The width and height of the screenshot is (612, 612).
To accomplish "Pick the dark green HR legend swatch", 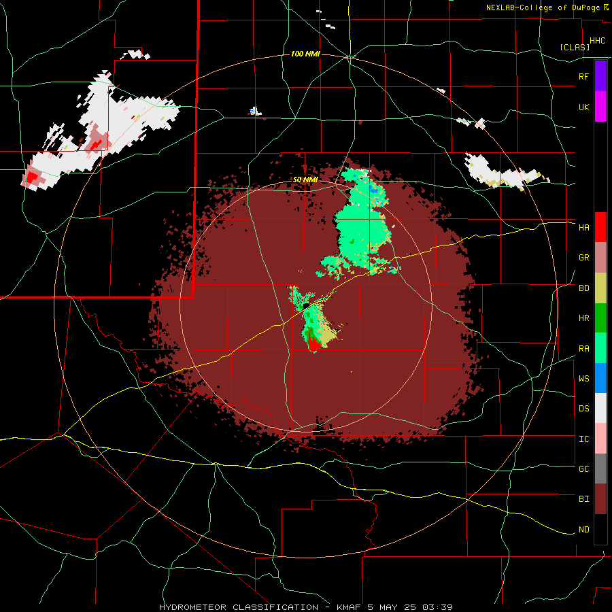I will (x=600, y=318).
